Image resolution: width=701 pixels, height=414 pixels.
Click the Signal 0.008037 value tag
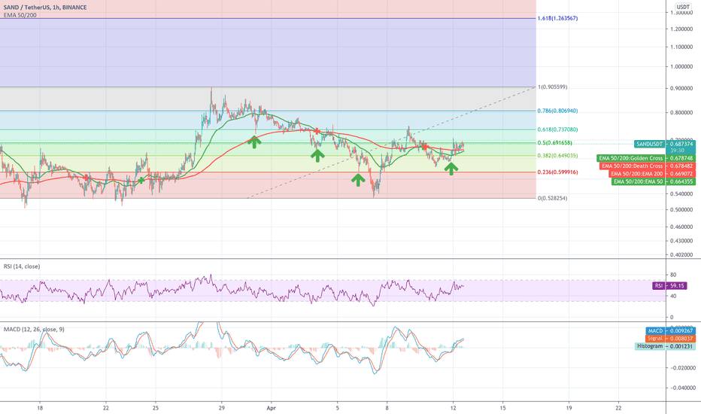point(670,339)
